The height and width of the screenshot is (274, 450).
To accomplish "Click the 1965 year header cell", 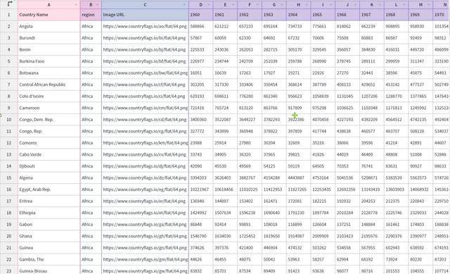I will (x=323, y=15).
